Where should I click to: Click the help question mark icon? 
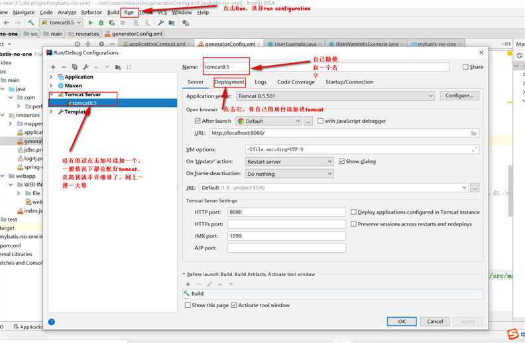click(51, 322)
